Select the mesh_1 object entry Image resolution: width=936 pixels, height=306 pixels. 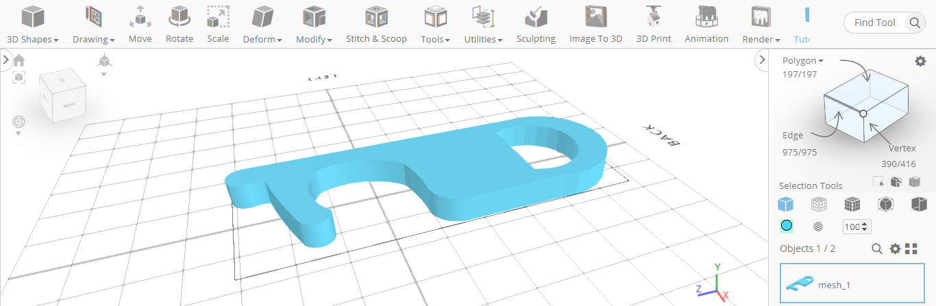(852, 284)
